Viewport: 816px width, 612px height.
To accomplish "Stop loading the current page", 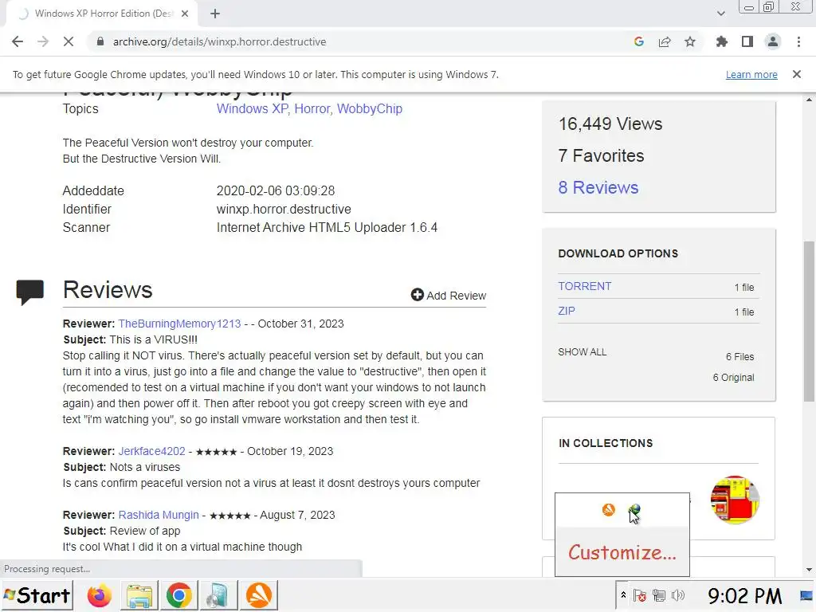I will pyautogui.click(x=69, y=41).
